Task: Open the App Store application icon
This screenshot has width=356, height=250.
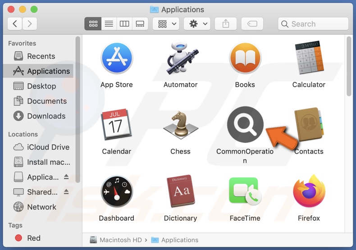Action: click(x=117, y=58)
